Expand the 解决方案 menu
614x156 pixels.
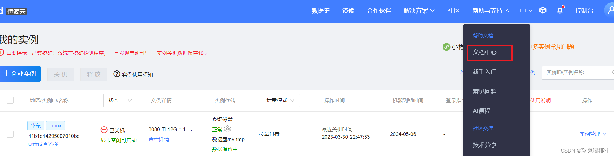pos(419,11)
